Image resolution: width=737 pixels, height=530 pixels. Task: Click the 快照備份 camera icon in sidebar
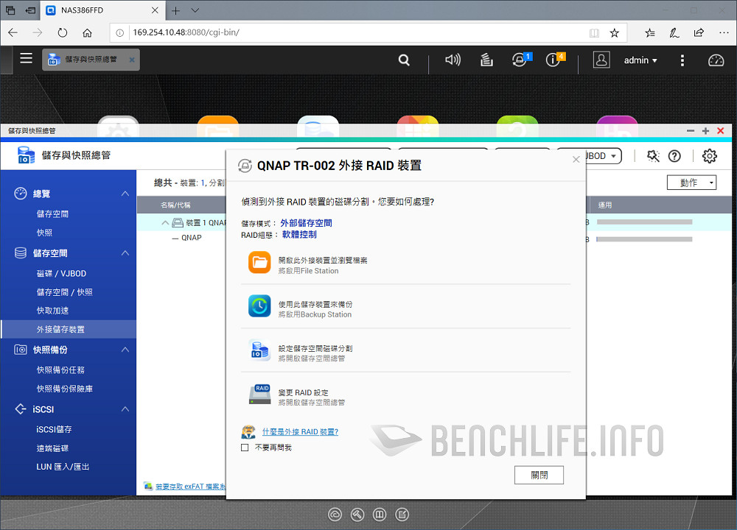pos(20,349)
